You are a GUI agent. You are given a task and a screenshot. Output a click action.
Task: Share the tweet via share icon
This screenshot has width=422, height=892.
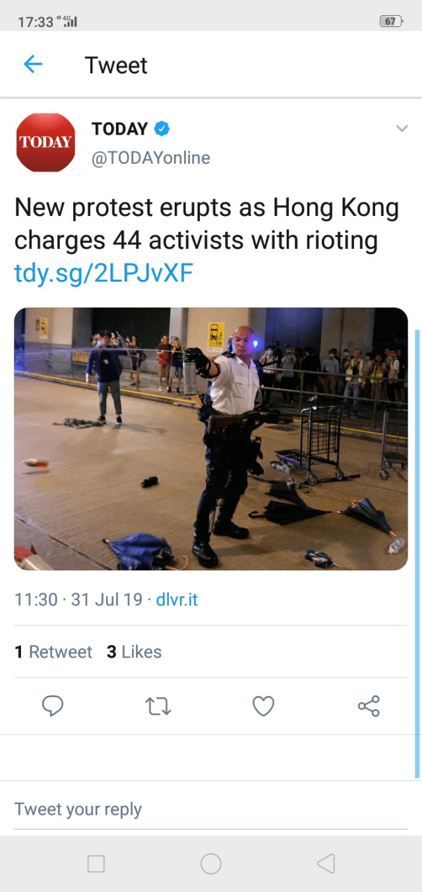pos(369,706)
